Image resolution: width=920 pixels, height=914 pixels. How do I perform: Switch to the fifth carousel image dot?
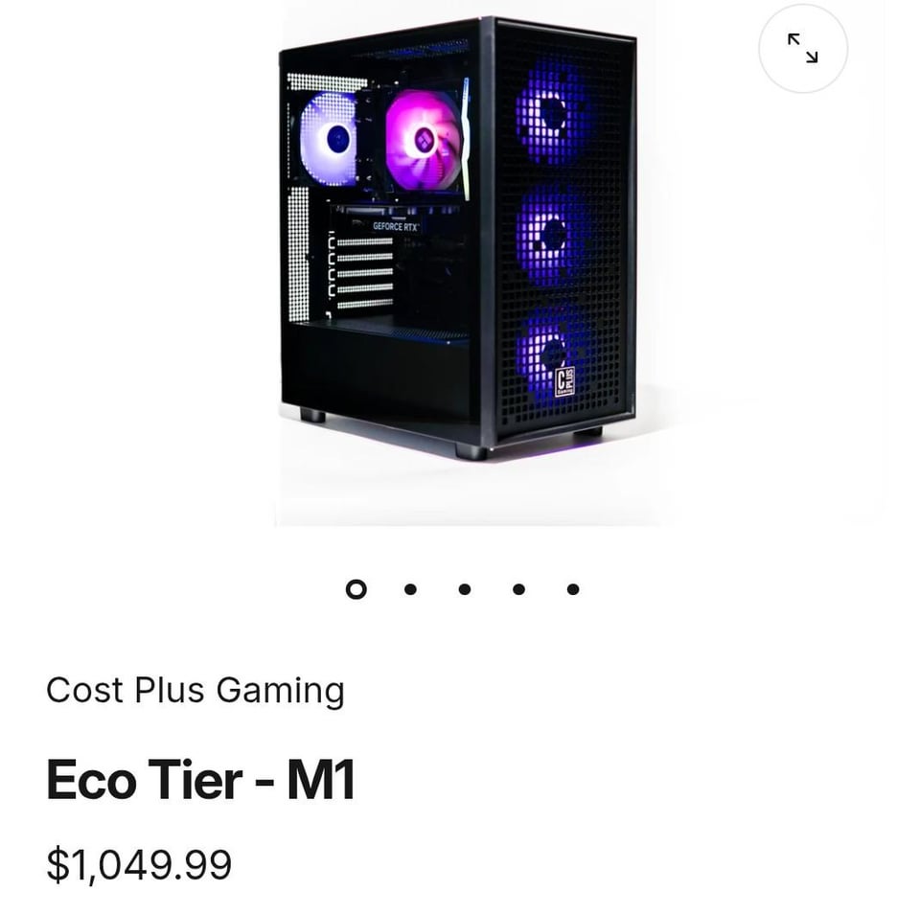tap(573, 589)
